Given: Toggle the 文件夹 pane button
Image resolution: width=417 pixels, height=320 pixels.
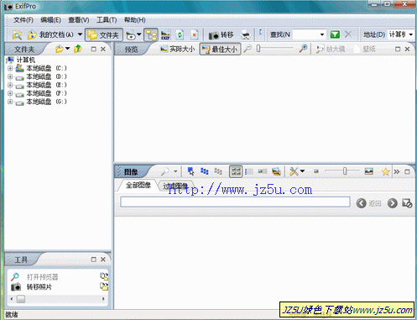Looking at the screenshot, I should click(104, 34).
